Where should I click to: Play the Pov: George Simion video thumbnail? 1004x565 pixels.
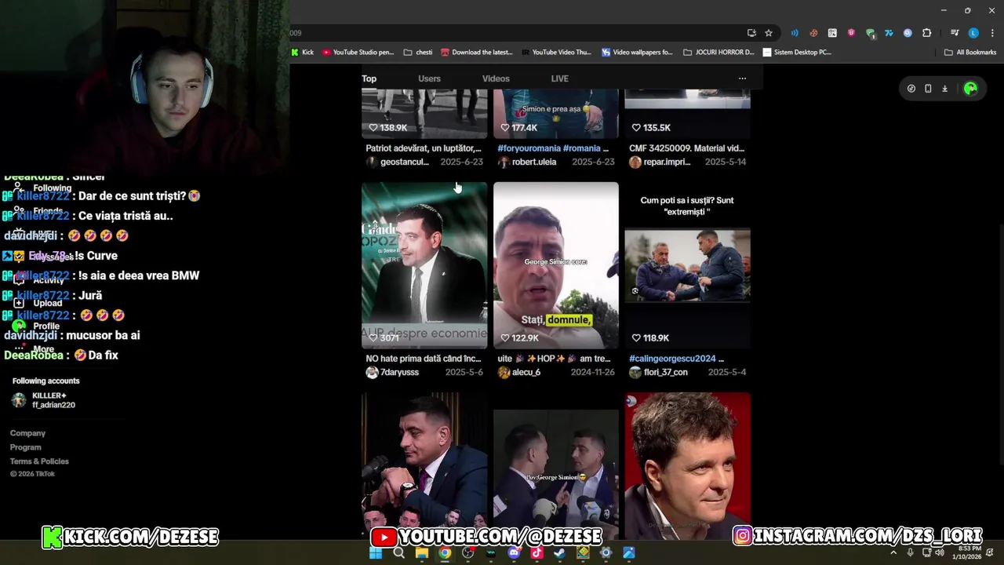[556, 466]
